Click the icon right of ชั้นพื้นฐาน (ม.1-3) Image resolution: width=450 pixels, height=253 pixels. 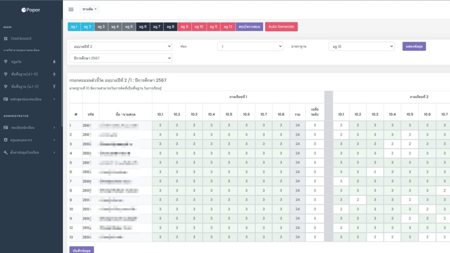pos(54,87)
